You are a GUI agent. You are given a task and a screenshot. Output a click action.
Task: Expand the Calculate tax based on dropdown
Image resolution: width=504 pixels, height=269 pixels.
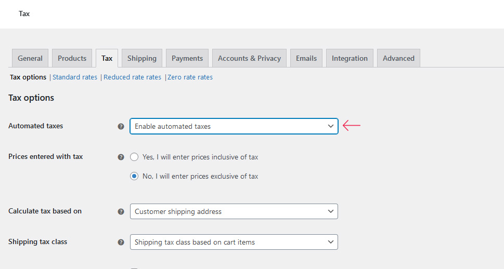234,211
